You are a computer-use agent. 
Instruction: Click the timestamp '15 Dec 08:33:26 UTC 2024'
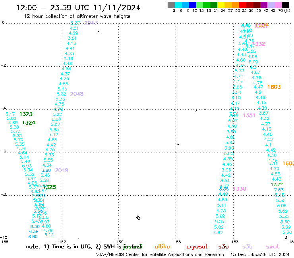(x=260, y=254)
